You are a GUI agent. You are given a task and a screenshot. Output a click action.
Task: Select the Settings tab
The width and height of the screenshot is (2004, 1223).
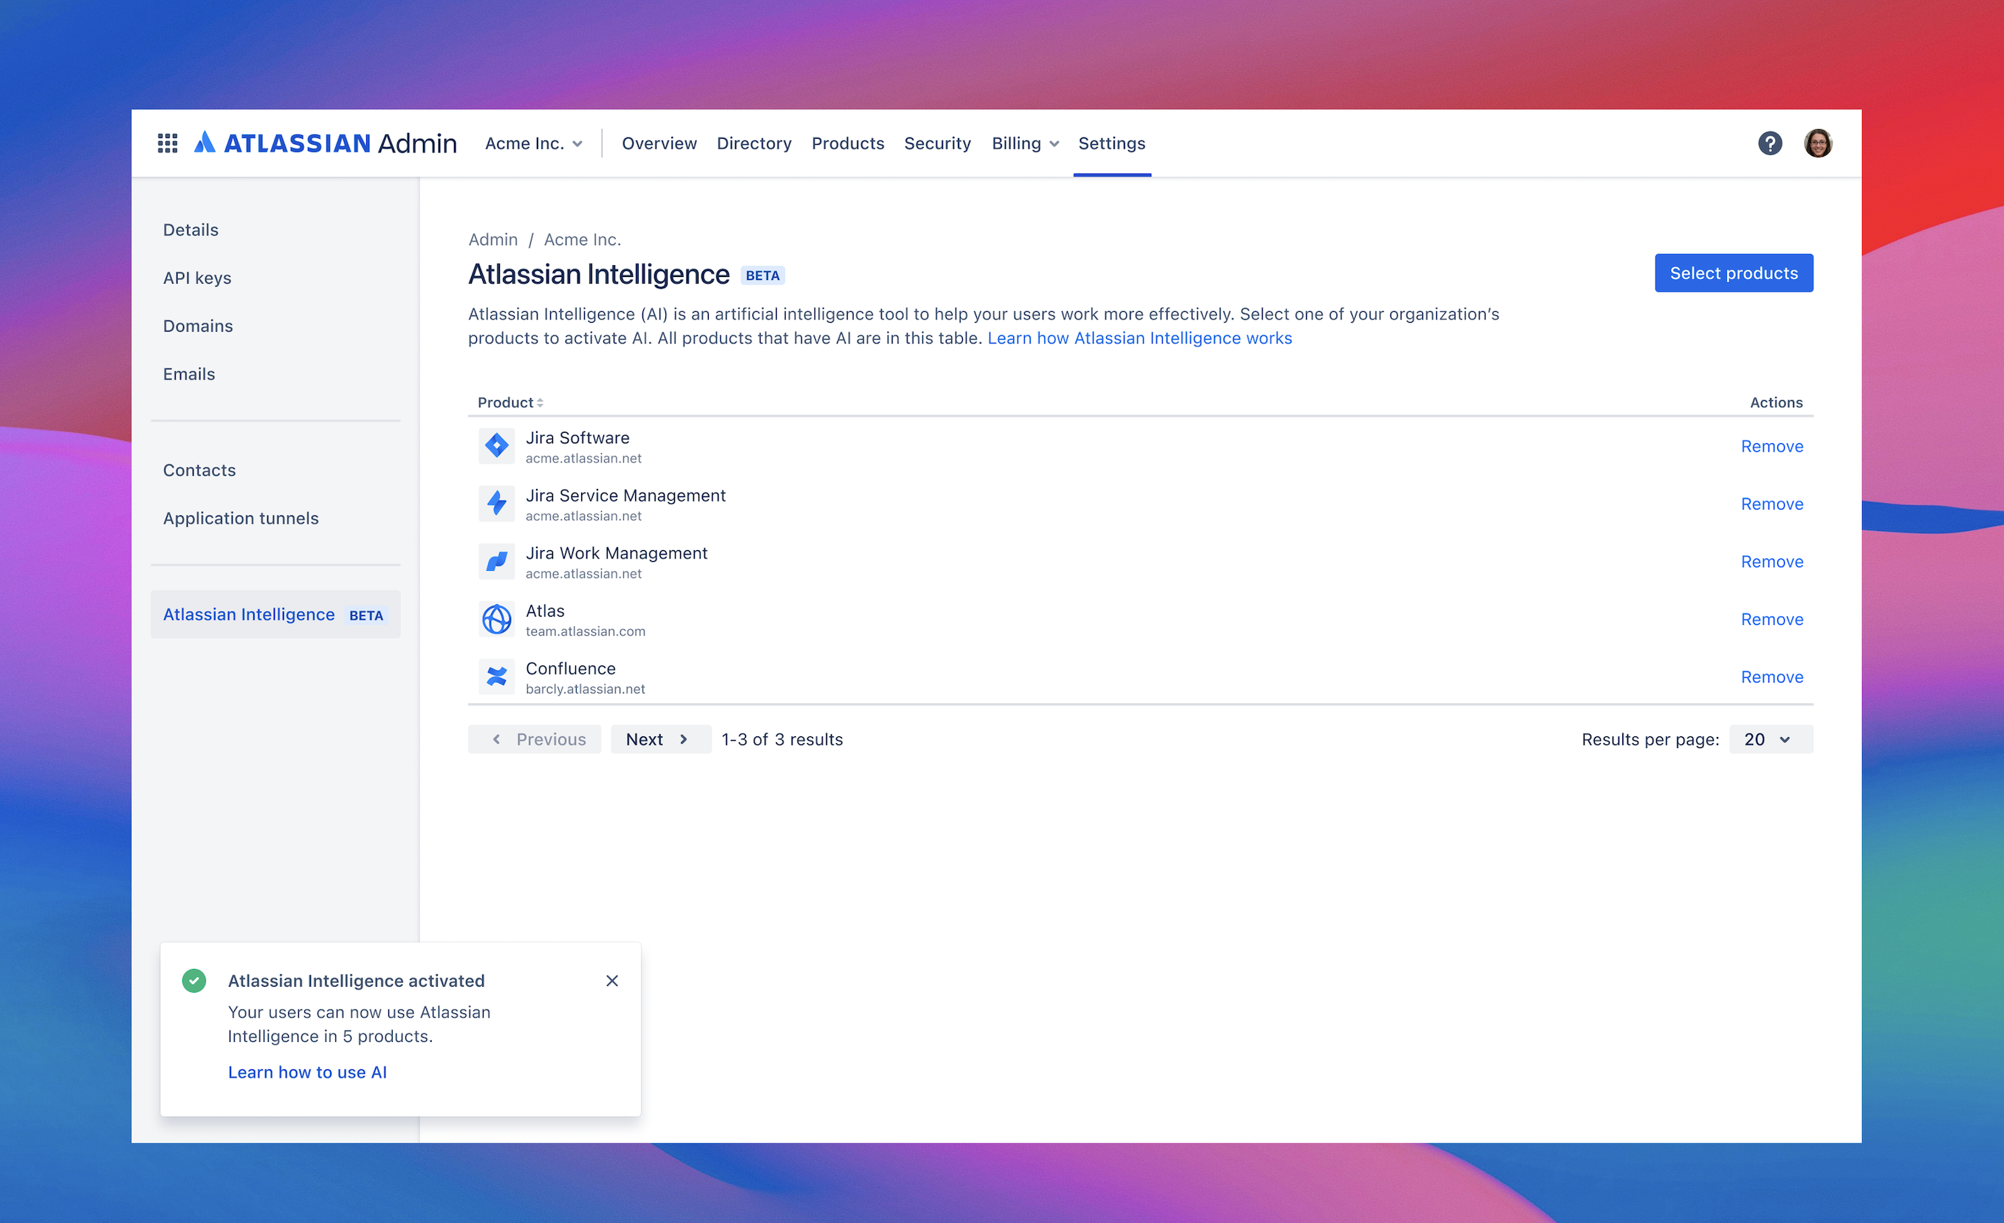[1111, 143]
